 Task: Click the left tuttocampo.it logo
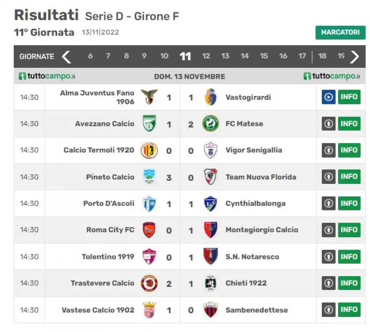47,76
